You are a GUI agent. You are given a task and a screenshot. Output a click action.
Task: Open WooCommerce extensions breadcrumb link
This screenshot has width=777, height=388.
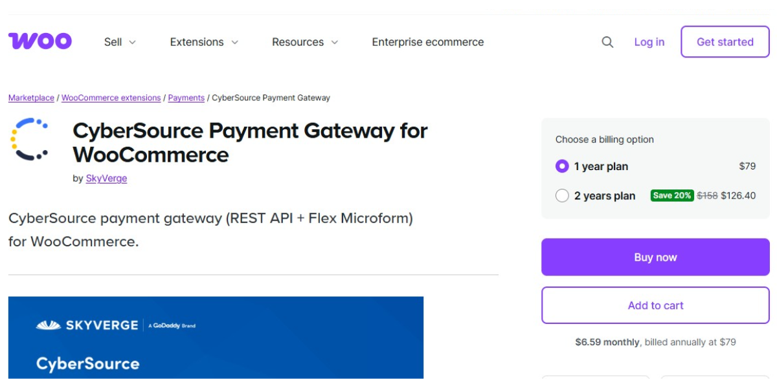[110, 98]
